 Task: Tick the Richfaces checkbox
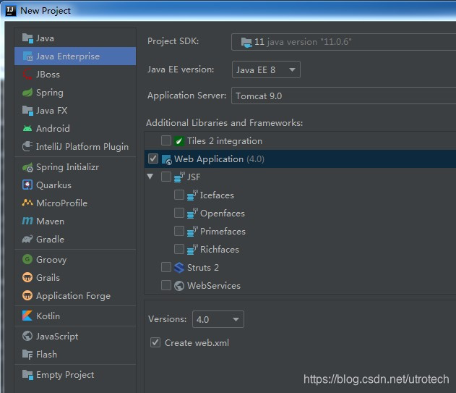(x=178, y=249)
